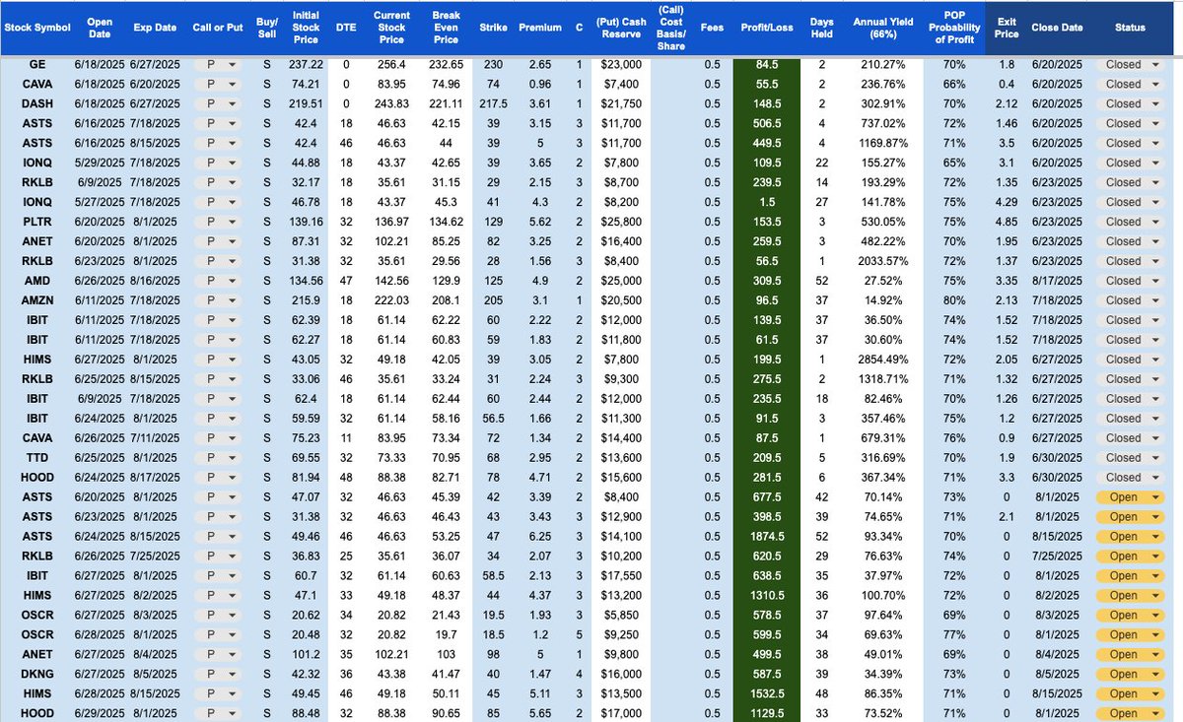
Task: Open status dropdown in row with profit 1129.5
Action: 1130,713
